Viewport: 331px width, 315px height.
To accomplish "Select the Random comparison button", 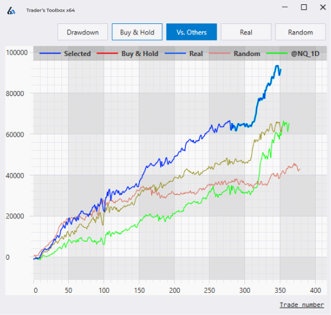I will 301,32.
